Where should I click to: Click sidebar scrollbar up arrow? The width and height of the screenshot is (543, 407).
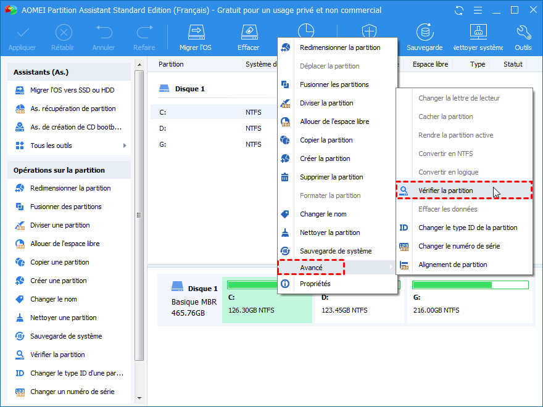pos(139,65)
